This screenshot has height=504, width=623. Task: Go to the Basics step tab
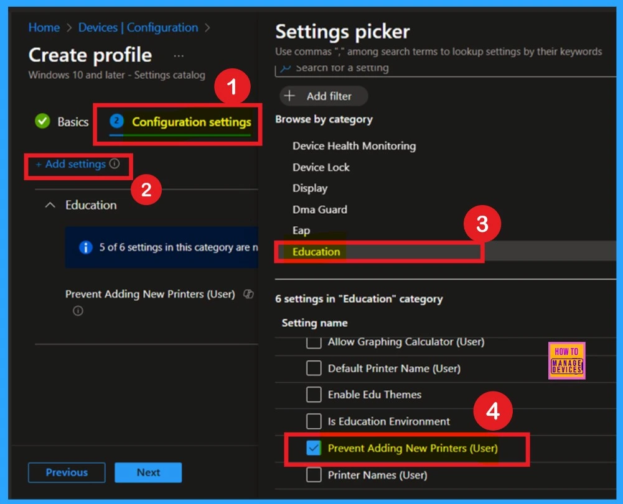pos(73,122)
